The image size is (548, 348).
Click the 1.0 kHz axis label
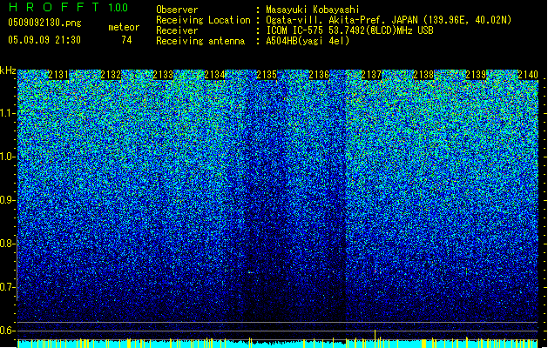(x=7, y=157)
